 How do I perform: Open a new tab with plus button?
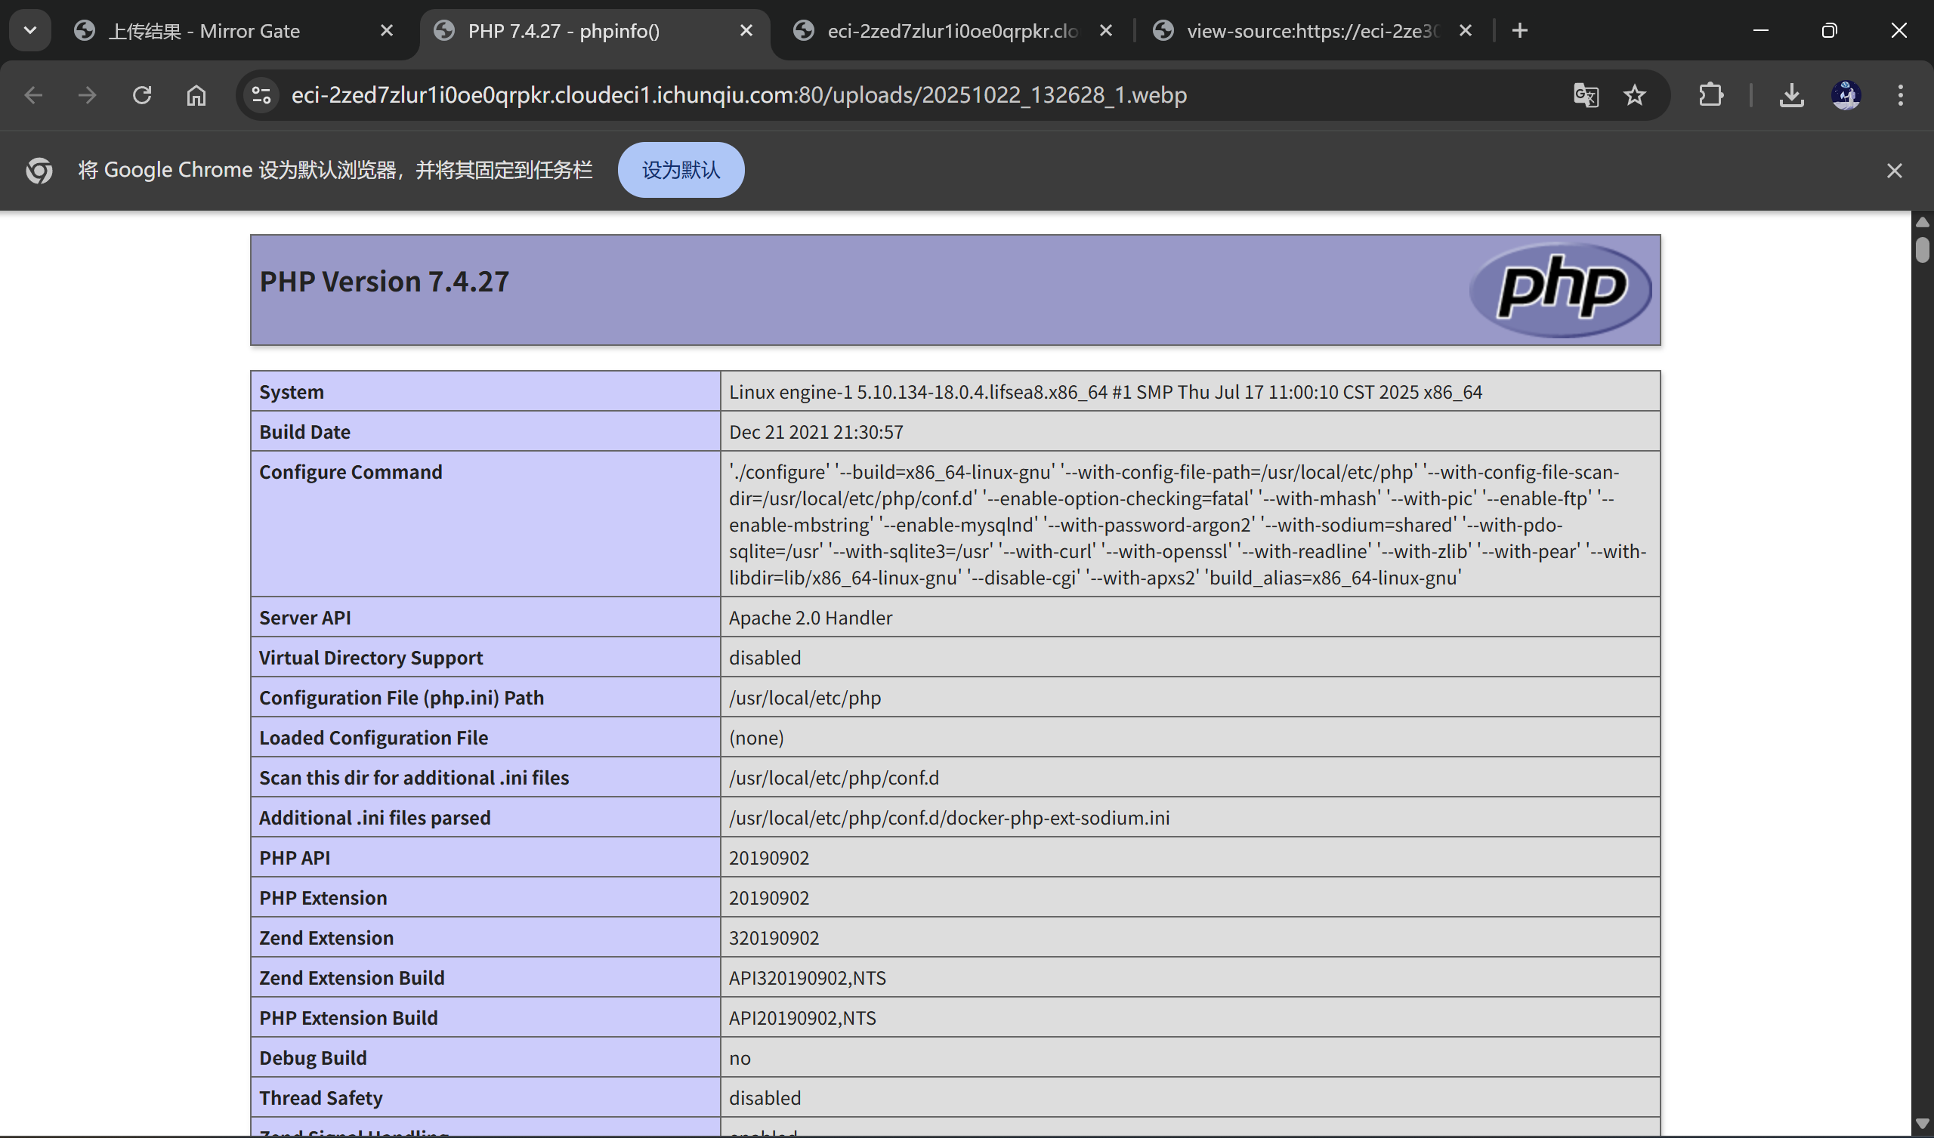(1519, 31)
